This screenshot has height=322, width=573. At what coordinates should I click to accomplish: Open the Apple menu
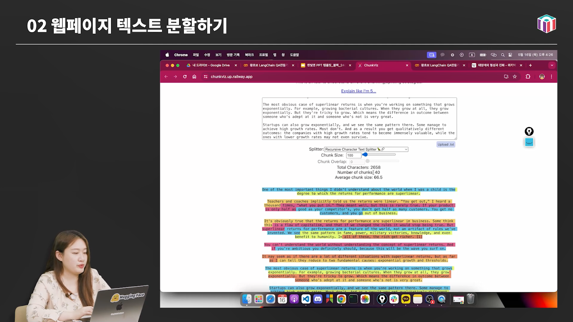click(167, 55)
